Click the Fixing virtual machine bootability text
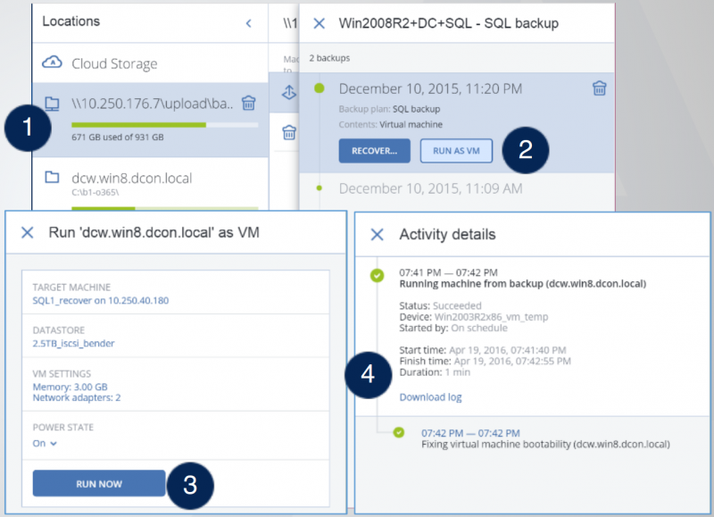This screenshot has height=517, width=714. [x=545, y=444]
